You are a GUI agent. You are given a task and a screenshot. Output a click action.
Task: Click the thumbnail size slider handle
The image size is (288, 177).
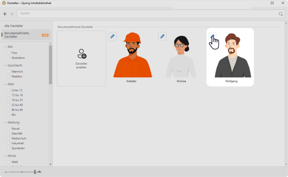[35, 172]
